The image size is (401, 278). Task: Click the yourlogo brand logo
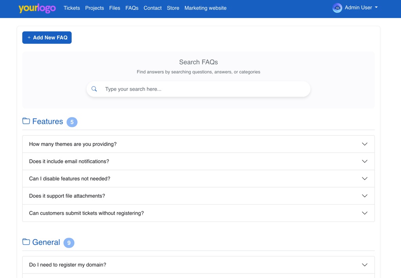point(37,8)
